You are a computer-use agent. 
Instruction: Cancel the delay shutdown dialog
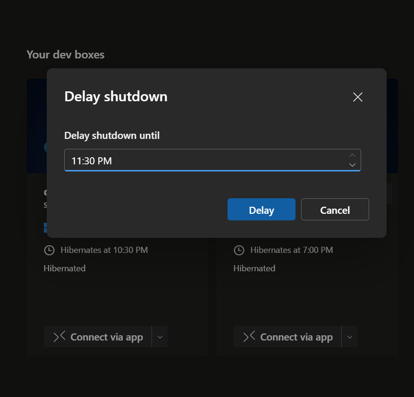tap(335, 210)
